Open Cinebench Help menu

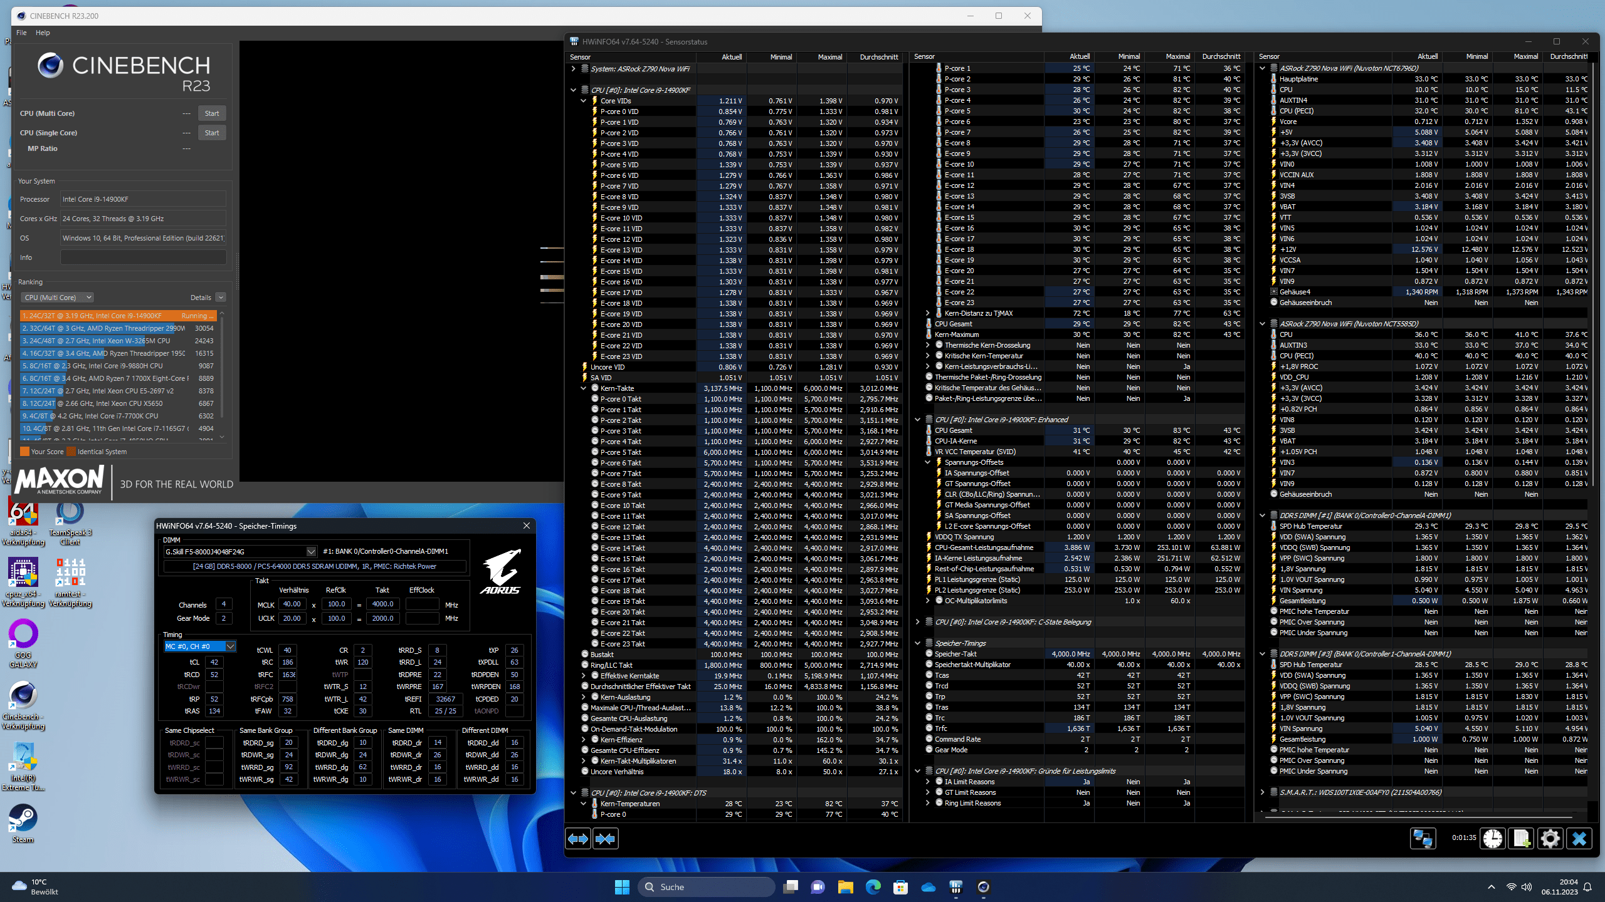coord(43,33)
